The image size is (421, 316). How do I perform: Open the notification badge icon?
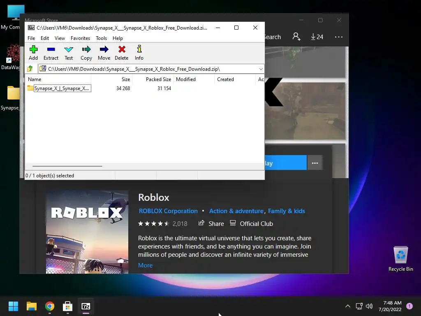tap(409, 306)
